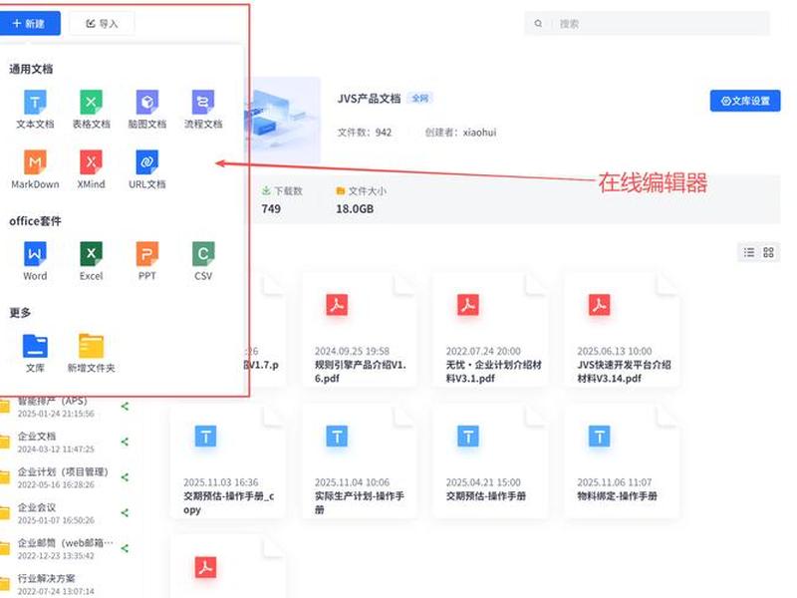Open 物料绑定-操作手册 document card
The width and height of the screenshot is (797, 598).
pyautogui.click(x=622, y=460)
